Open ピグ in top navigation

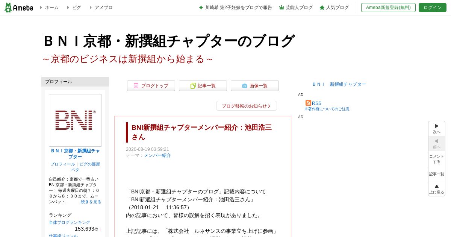click(x=76, y=8)
